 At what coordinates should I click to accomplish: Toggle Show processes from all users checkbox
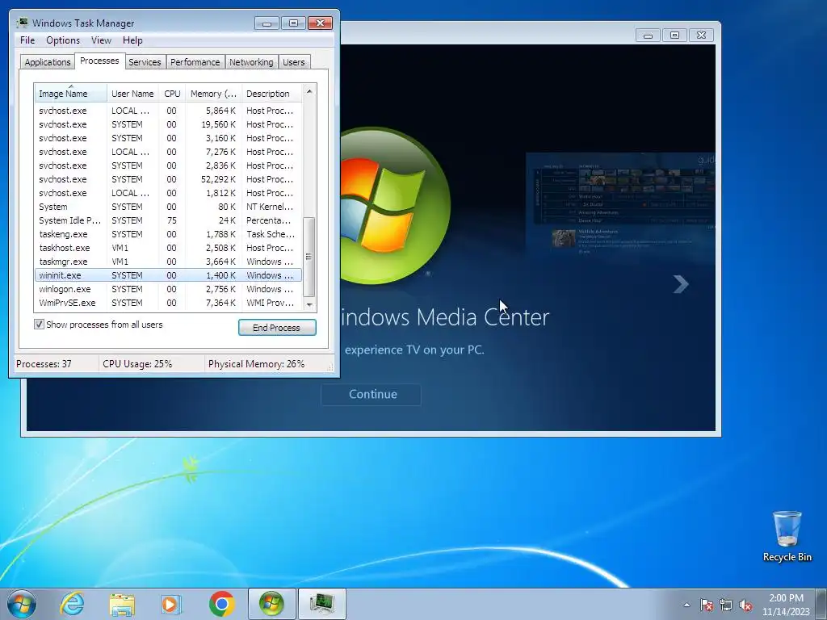click(39, 325)
